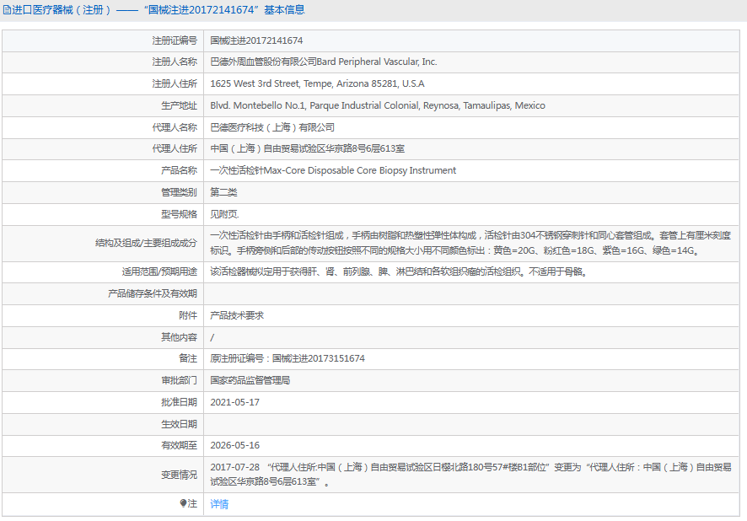The height and width of the screenshot is (521, 747).
Task: Select management class value 第二类
Action: click(223, 192)
